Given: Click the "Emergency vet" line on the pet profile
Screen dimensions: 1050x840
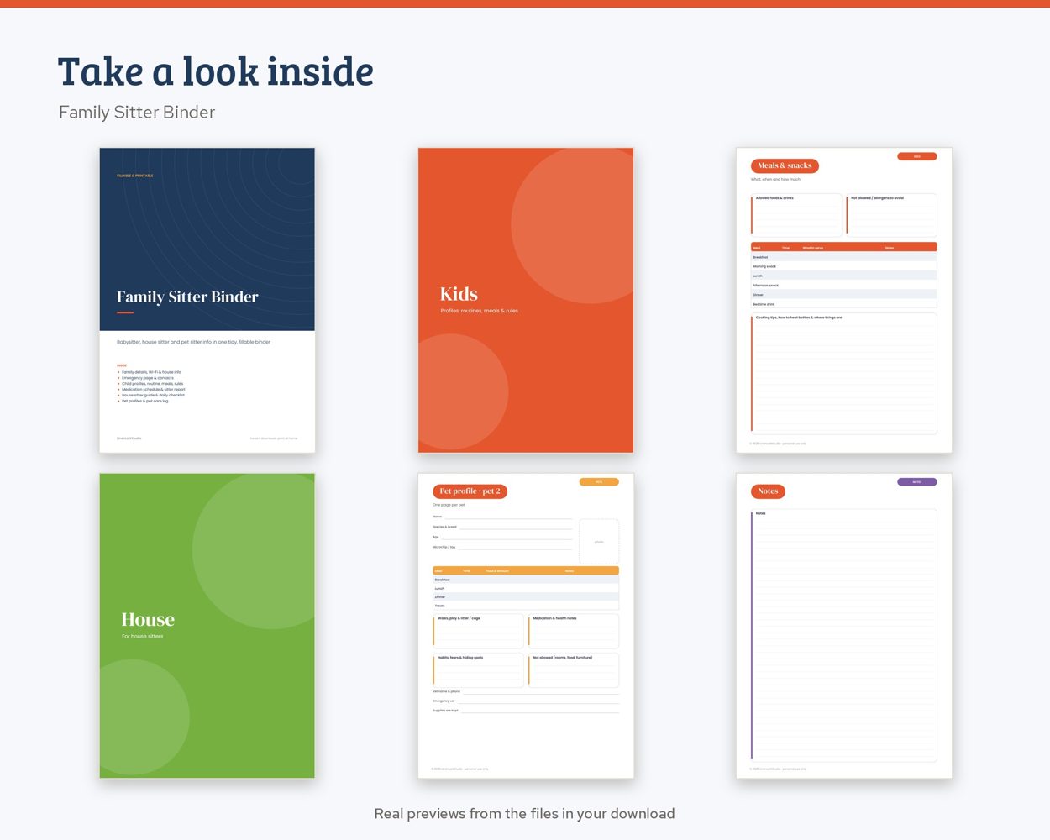Looking at the screenshot, I should click(x=526, y=701).
